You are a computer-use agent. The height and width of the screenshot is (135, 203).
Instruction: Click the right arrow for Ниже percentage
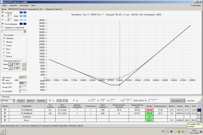tap(24, 68)
